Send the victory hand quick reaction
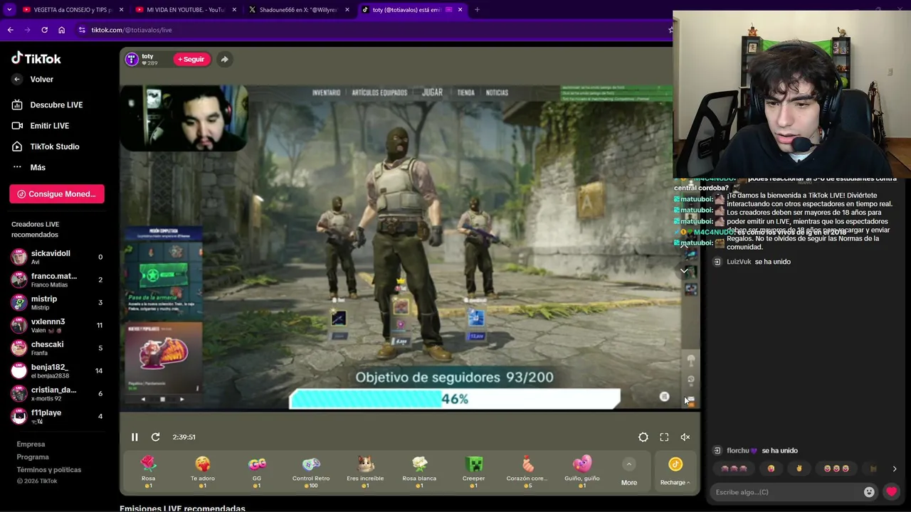This screenshot has height=512, width=911. pyautogui.click(x=799, y=469)
